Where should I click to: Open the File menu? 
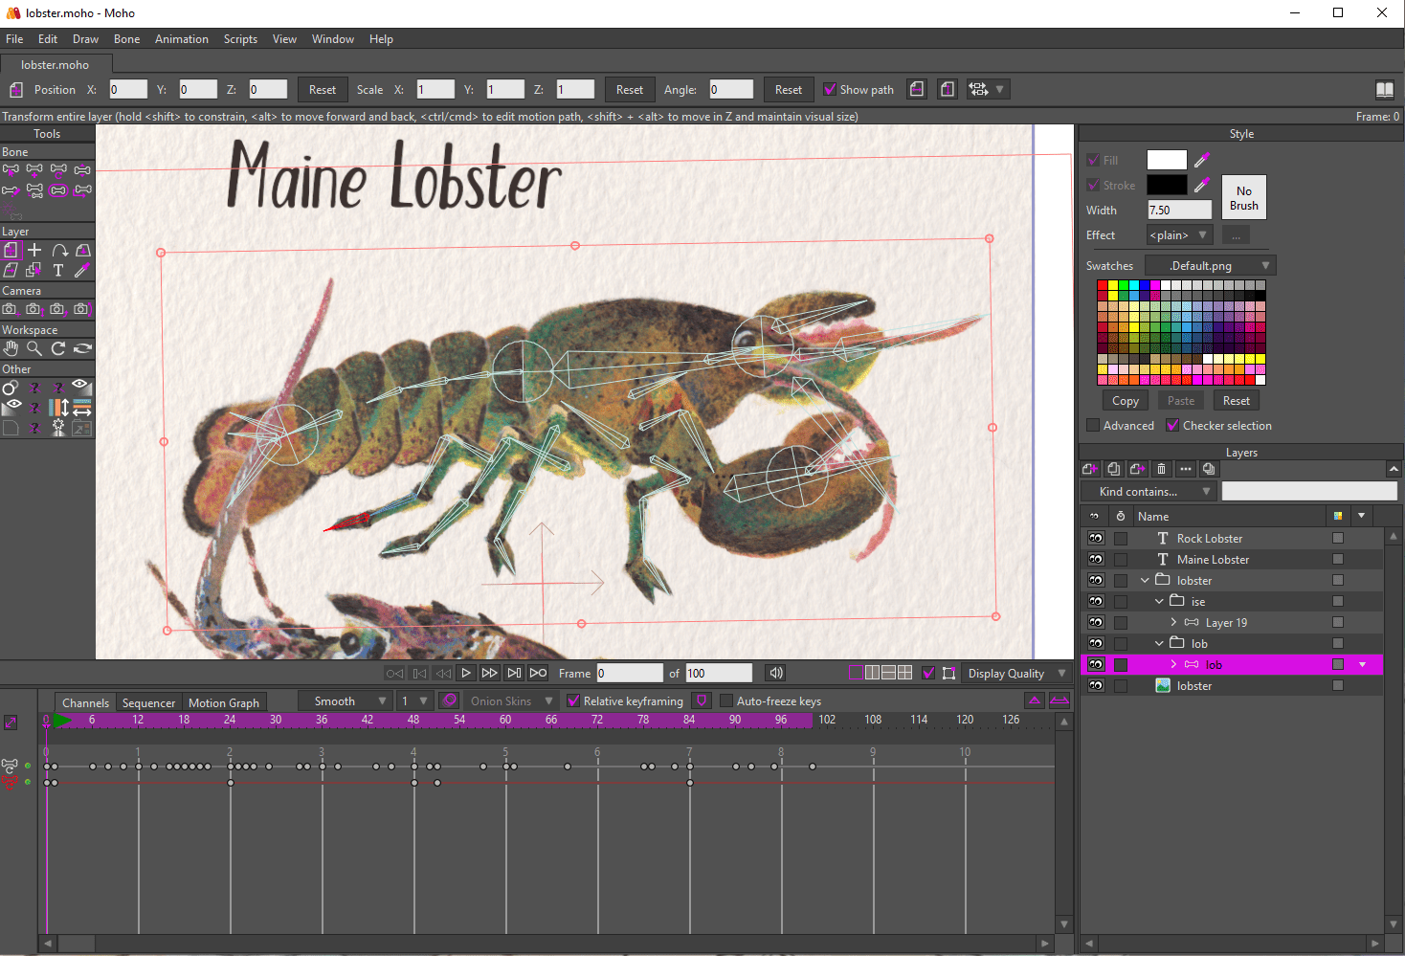pos(14,39)
